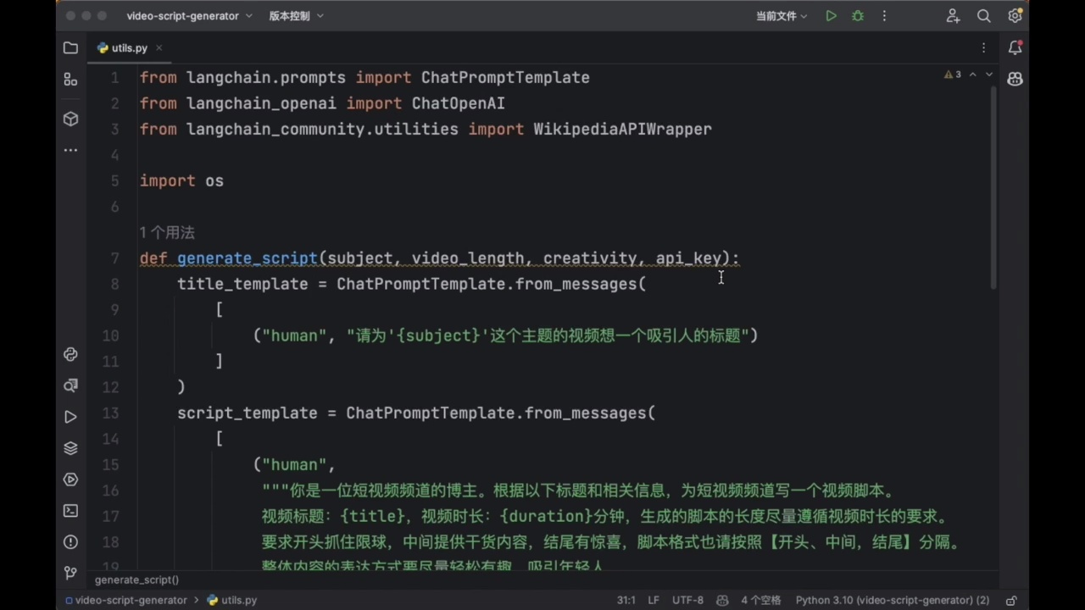Start debugging with the bug icon
This screenshot has height=610, width=1085.
coord(857,15)
